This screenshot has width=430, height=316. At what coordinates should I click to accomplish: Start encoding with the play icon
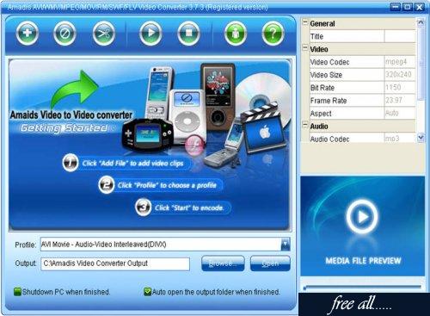click(150, 34)
